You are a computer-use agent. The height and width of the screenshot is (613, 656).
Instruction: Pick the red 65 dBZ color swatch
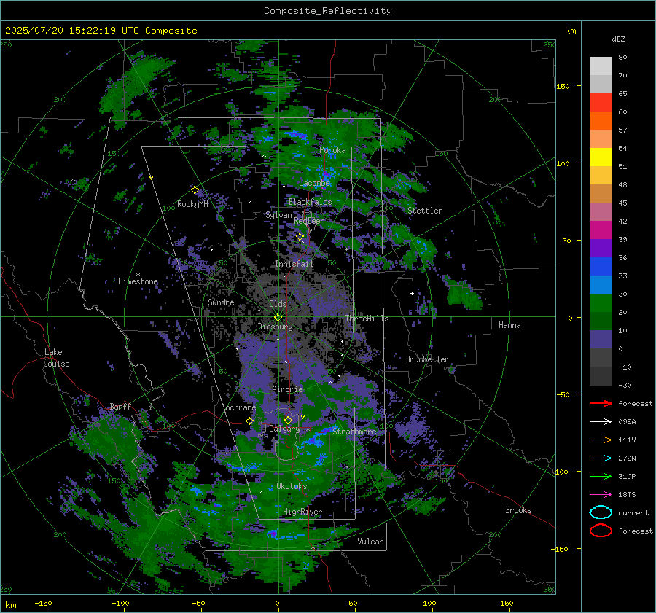pyautogui.click(x=601, y=103)
